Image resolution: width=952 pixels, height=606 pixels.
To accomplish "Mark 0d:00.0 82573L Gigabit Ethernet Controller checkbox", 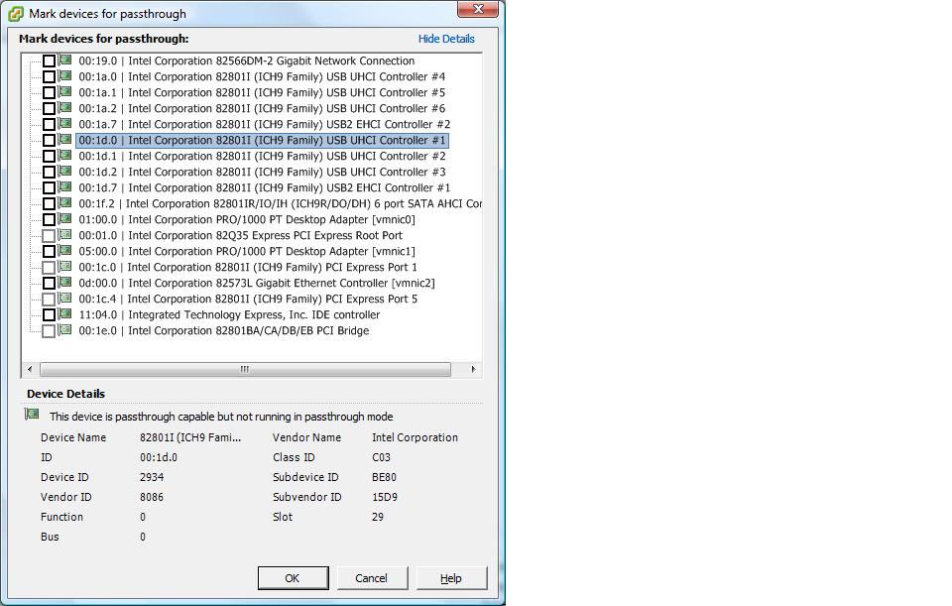I will [50, 283].
